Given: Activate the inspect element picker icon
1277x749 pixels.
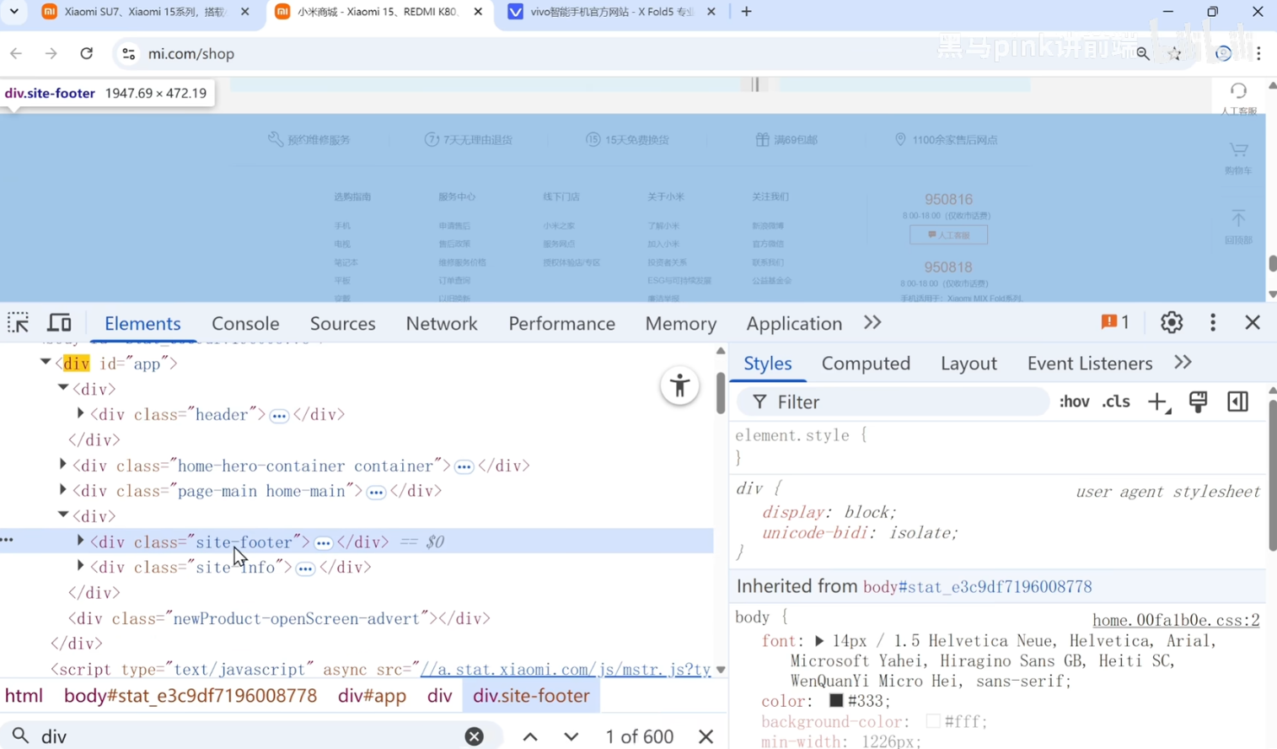Looking at the screenshot, I should click(19, 322).
